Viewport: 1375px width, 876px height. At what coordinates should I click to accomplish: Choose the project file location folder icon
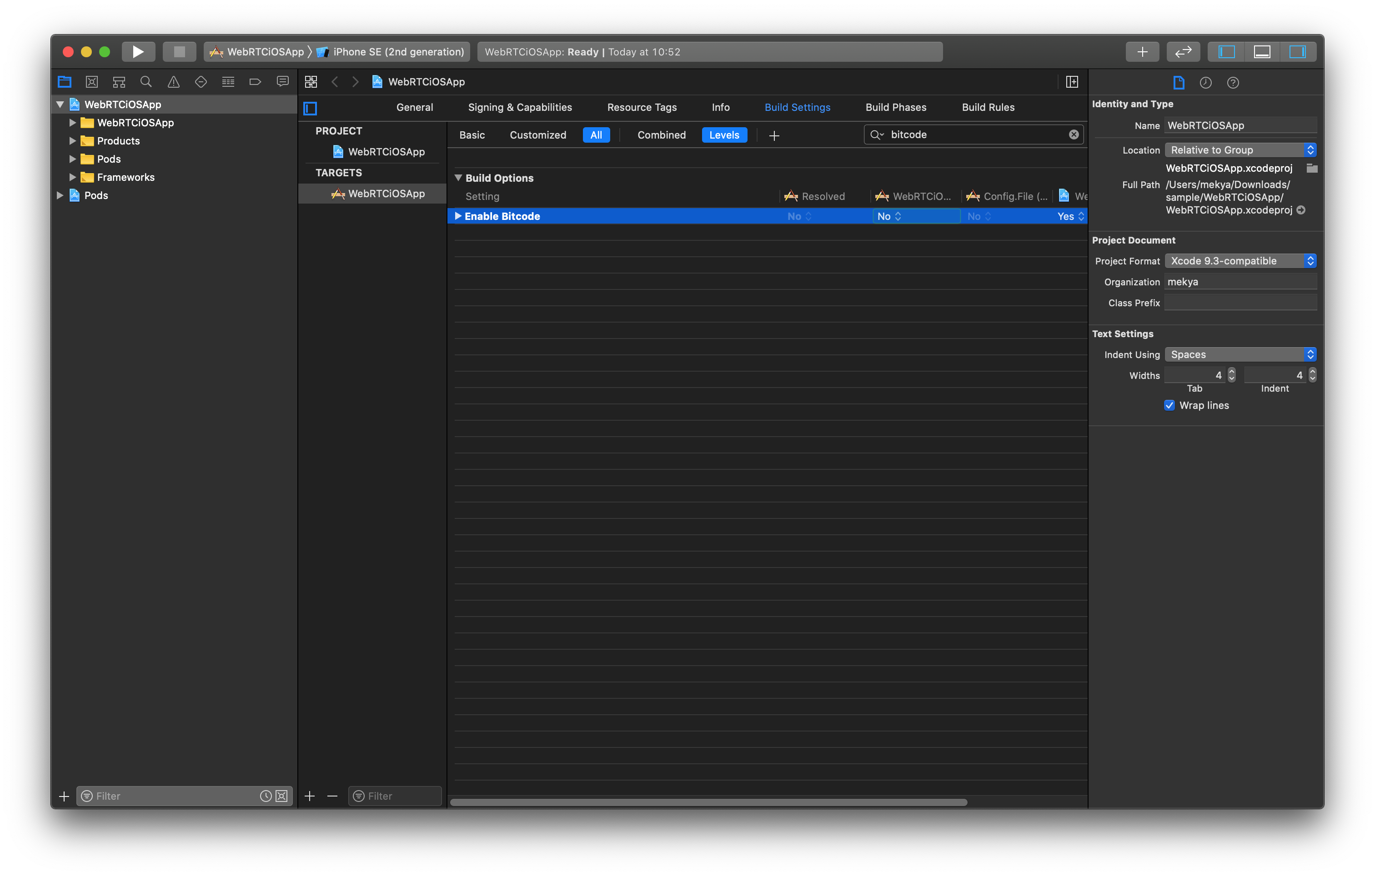coord(1312,169)
